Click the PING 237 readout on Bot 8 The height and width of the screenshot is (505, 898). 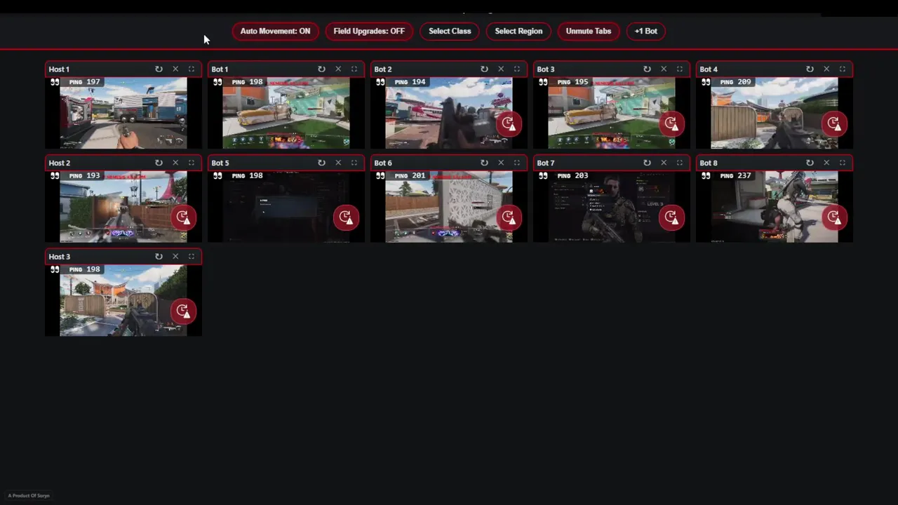pos(735,176)
